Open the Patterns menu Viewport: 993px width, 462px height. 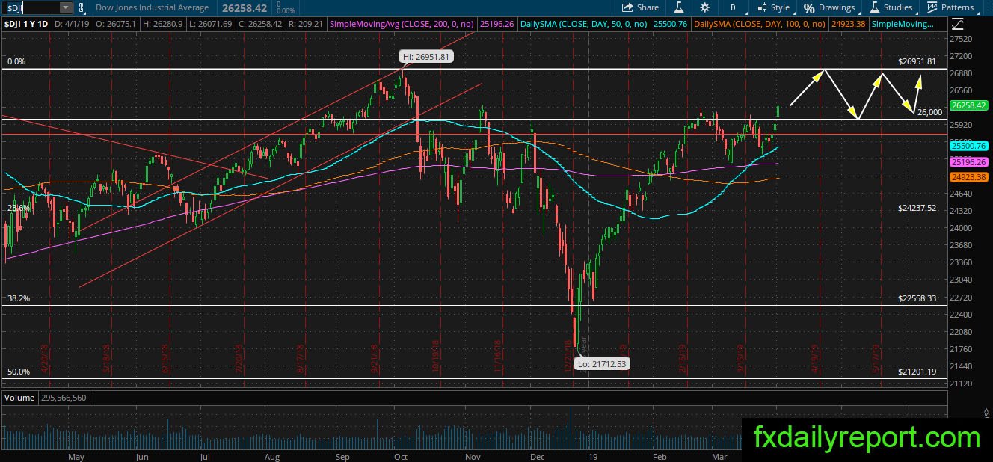pos(950,7)
